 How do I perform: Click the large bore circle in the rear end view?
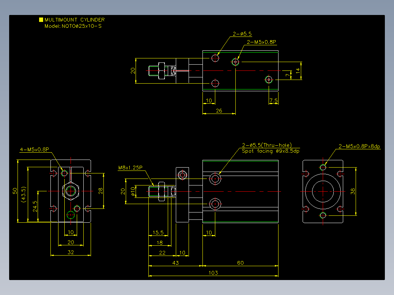(323, 191)
